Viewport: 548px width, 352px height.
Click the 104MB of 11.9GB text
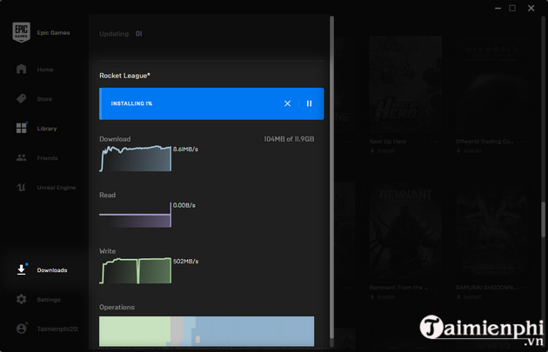coord(289,139)
